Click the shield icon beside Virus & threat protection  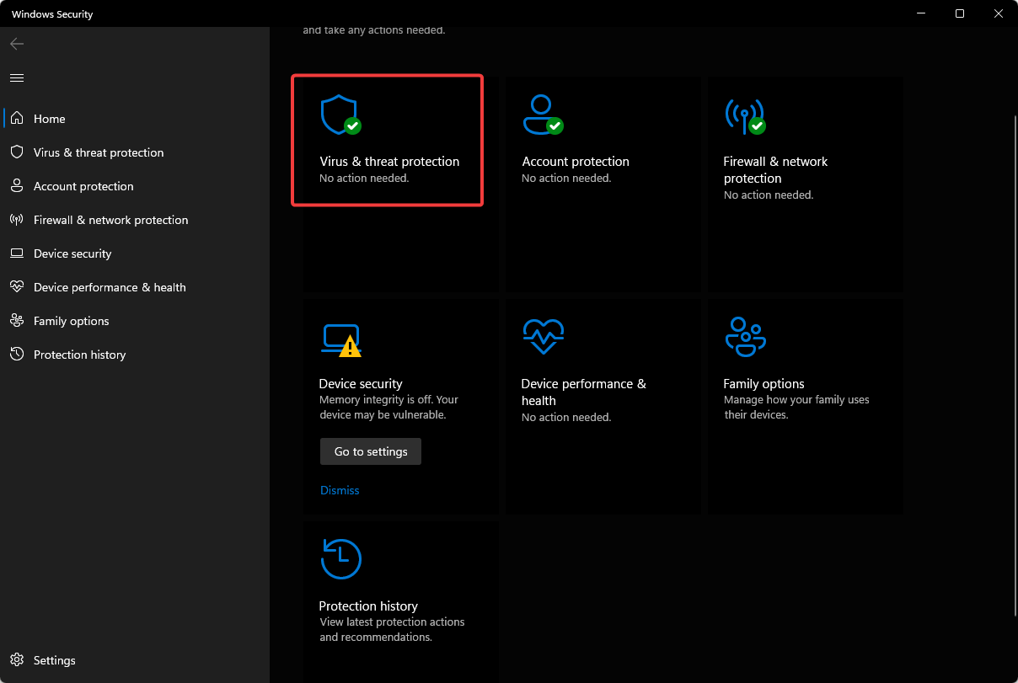pyautogui.click(x=17, y=152)
